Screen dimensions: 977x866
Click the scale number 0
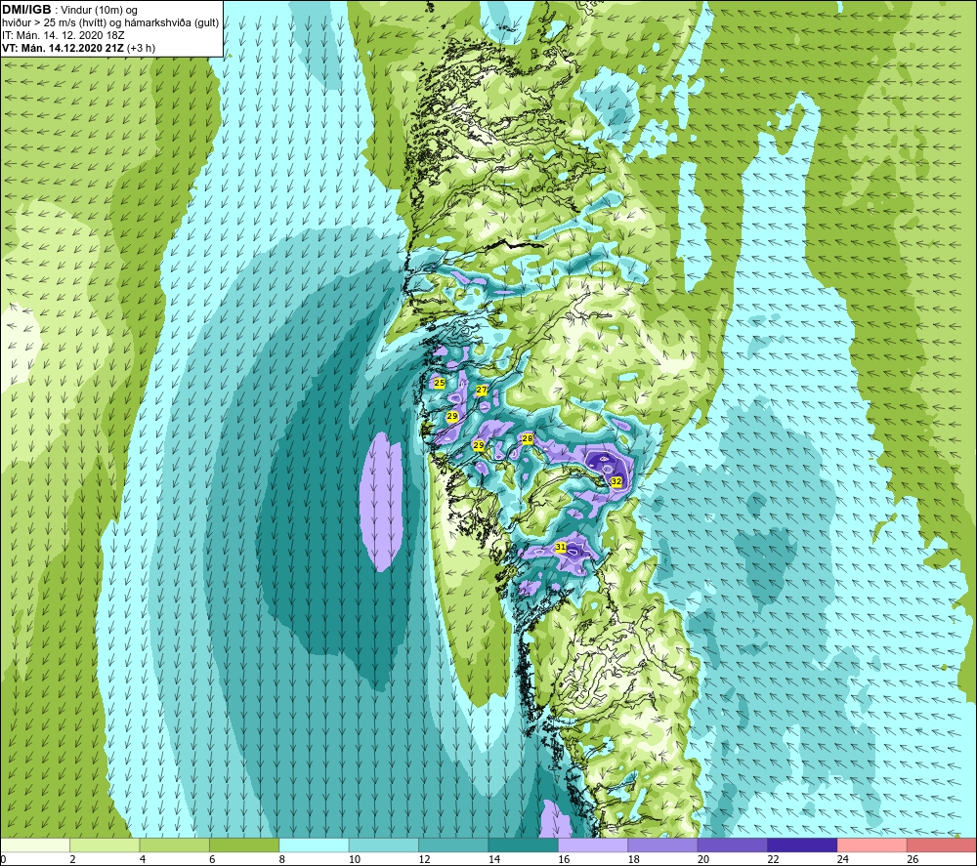click(x=3, y=859)
